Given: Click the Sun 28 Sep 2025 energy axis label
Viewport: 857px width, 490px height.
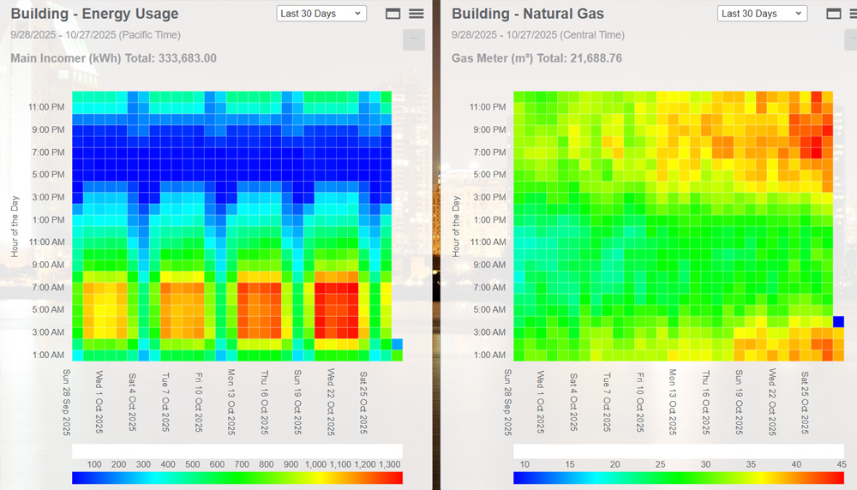Looking at the screenshot, I should [x=67, y=402].
